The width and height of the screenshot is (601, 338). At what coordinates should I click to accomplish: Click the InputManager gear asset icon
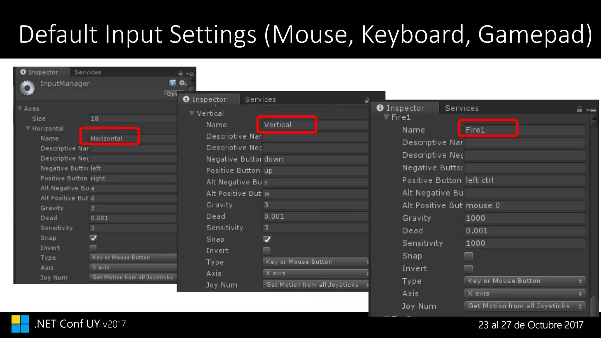27,88
